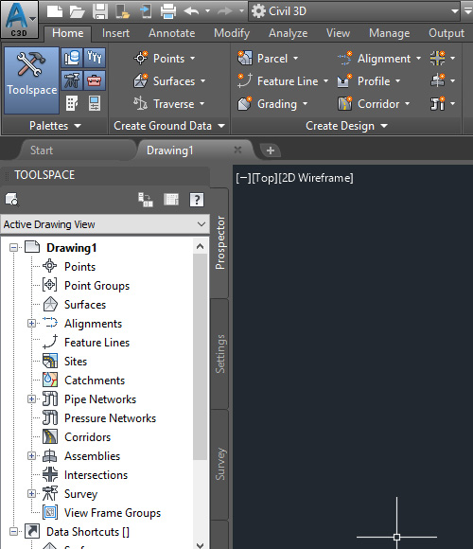Click the Toolspace Panorama display icon
The height and width of the screenshot is (549, 473).
171,200
